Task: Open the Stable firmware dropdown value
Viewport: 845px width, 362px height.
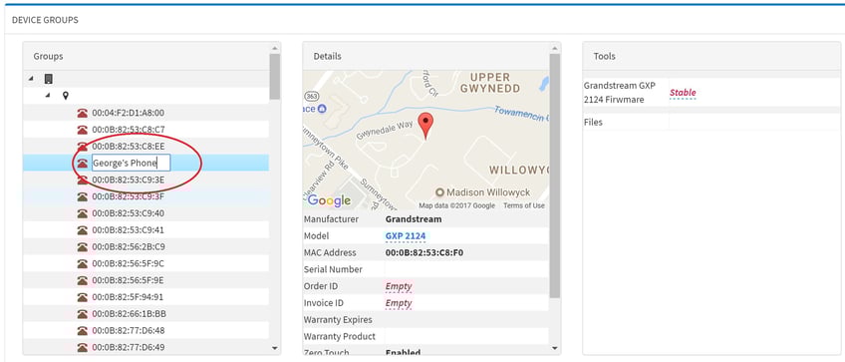Action: click(x=683, y=93)
